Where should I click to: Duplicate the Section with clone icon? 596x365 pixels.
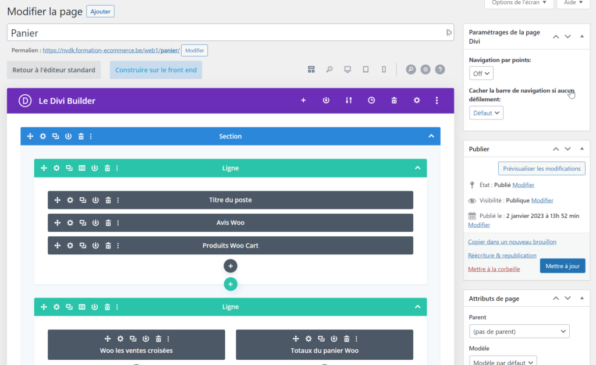pyautogui.click(x=55, y=136)
